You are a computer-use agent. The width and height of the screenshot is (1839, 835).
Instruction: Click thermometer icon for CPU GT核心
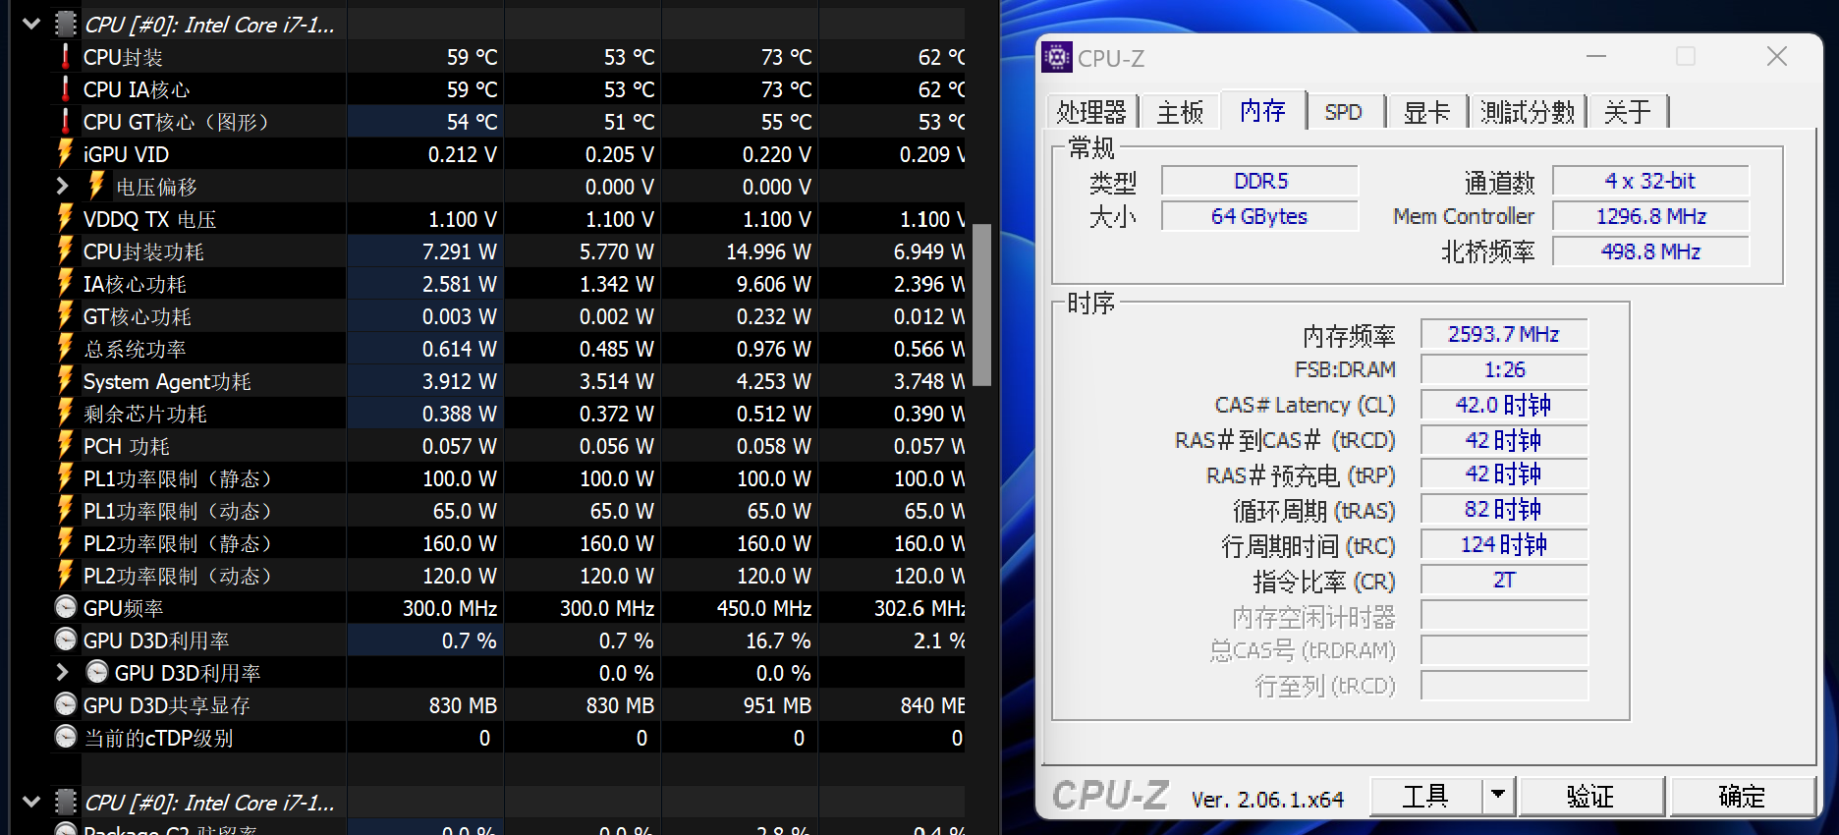point(66,122)
